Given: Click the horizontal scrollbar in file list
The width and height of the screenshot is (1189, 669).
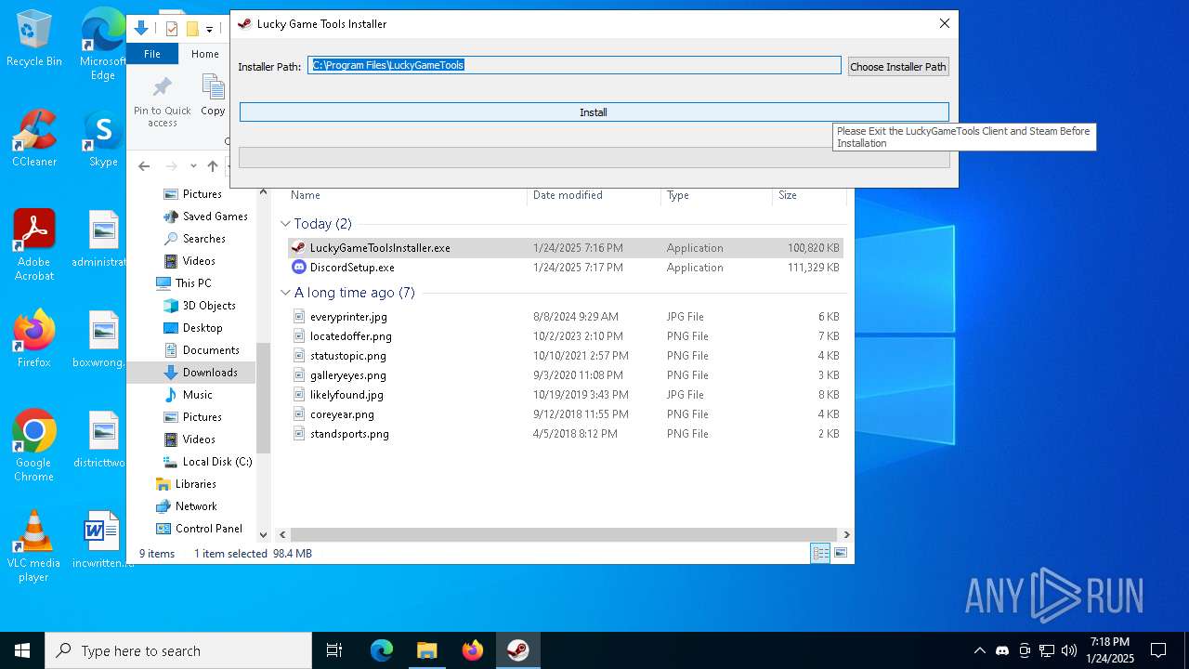Looking at the screenshot, I should click(x=566, y=534).
